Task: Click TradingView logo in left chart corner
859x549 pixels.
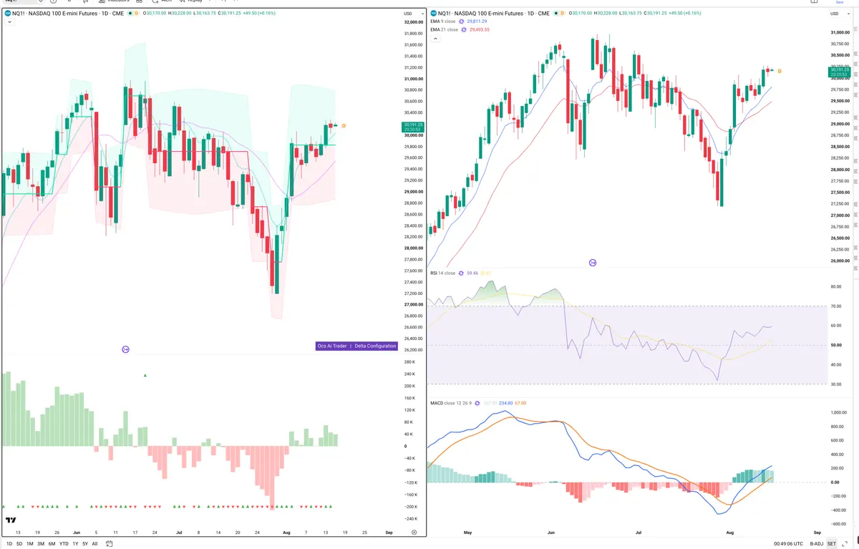Action: (11, 520)
